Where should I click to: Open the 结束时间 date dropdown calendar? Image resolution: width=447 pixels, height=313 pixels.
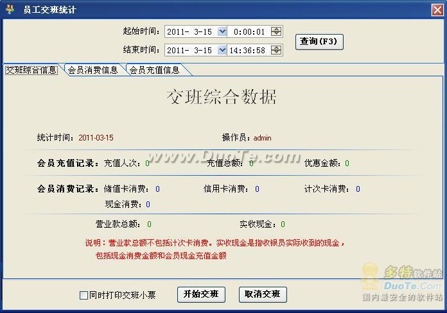click(x=222, y=50)
